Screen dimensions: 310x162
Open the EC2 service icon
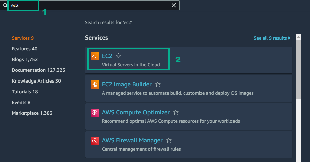95,56
